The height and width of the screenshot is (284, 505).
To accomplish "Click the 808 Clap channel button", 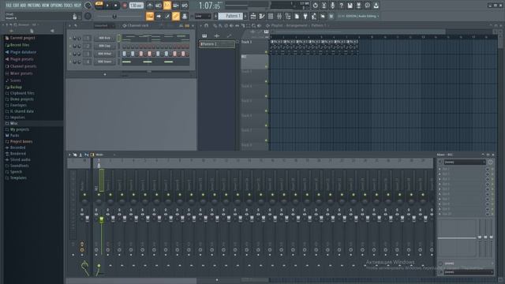I will (105, 46).
